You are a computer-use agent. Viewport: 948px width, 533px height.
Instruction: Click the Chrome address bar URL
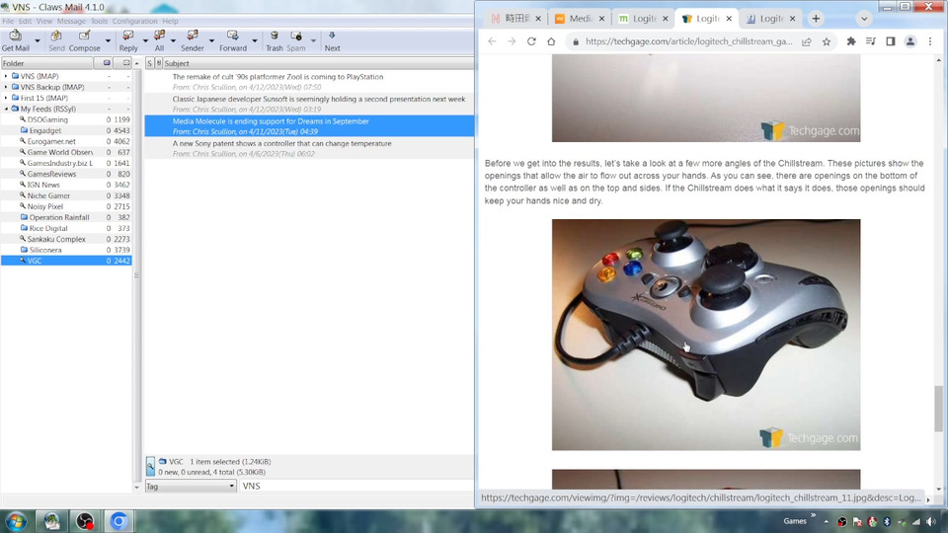coord(688,41)
